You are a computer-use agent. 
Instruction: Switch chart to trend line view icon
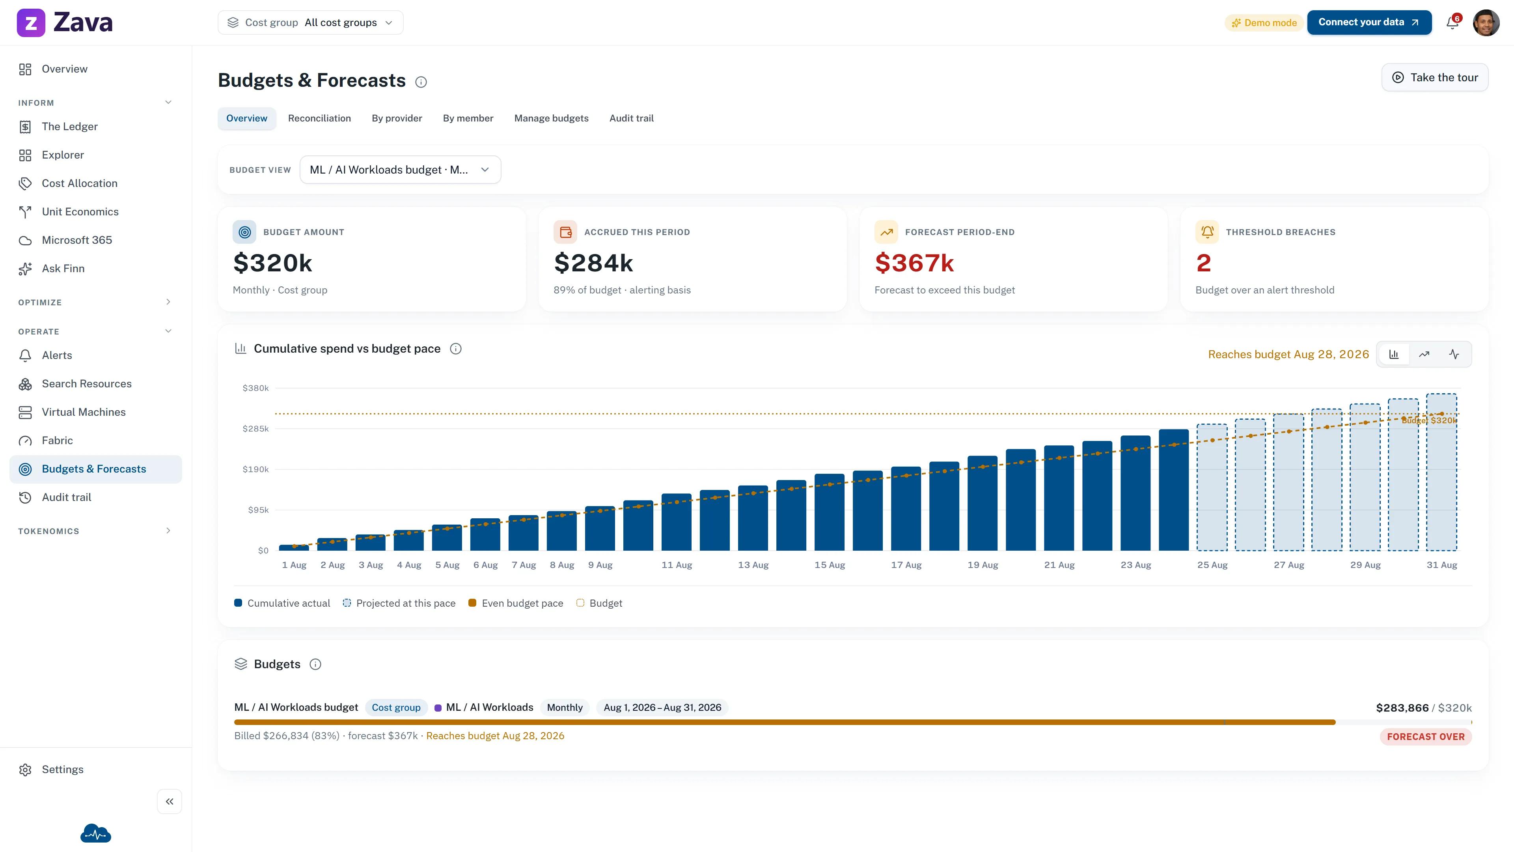[x=1424, y=354]
